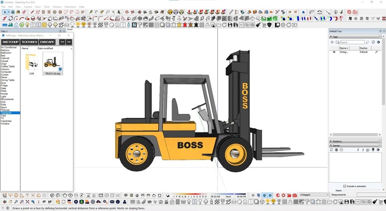Click the footprints Walk tool icon
This screenshot has height=211, width=386.
point(50,202)
